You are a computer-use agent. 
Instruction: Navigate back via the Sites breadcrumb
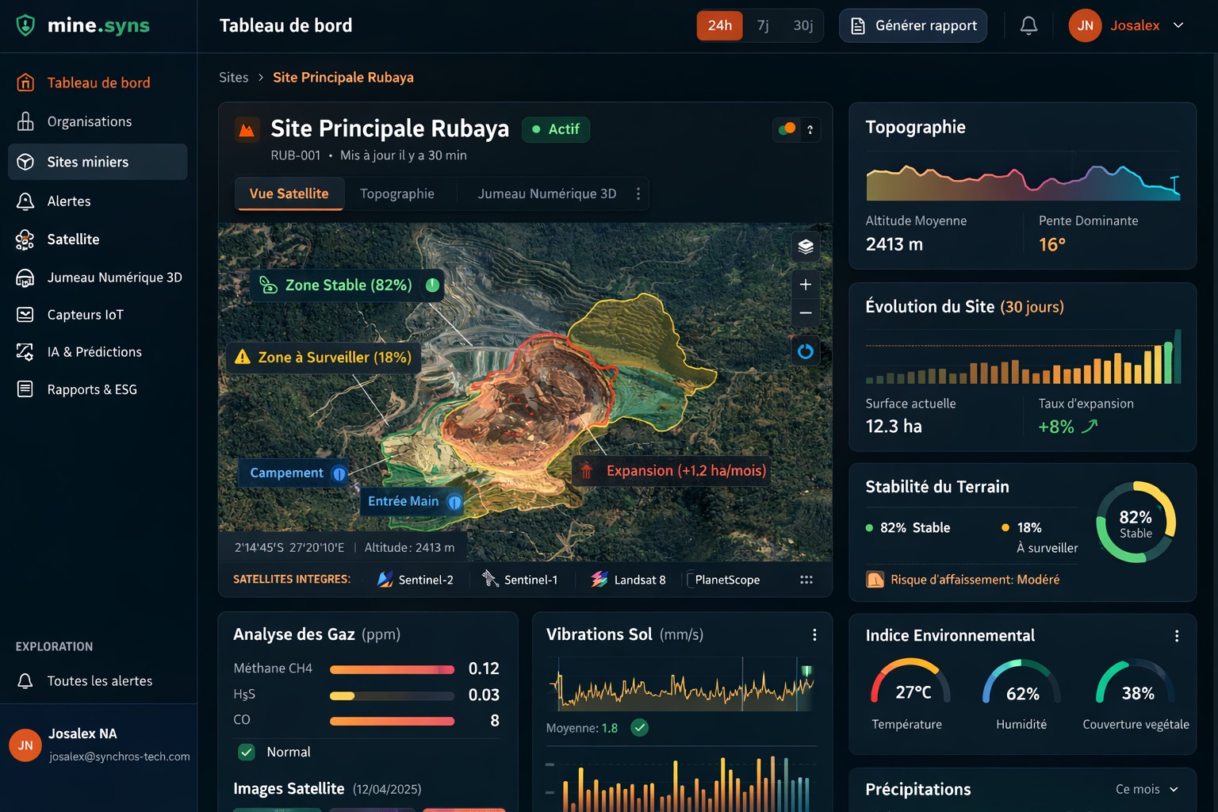pyautogui.click(x=233, y=77)
